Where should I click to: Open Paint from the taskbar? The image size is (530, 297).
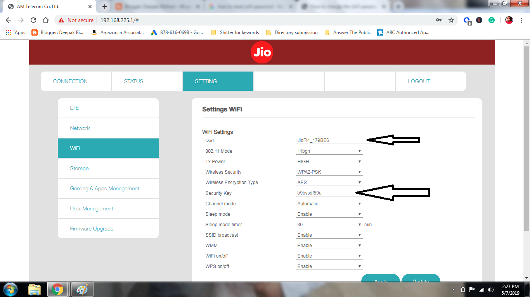(x=82, y=289)
